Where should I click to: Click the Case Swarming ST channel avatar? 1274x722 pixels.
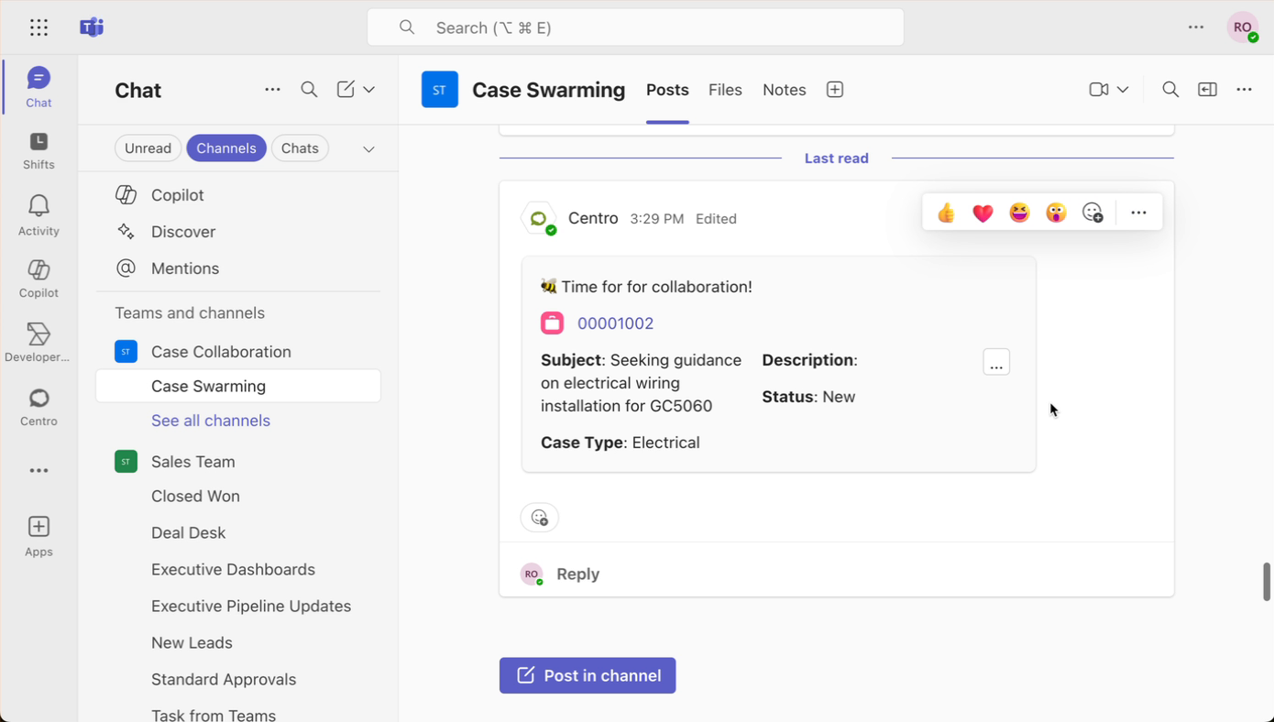pyautogui.click(x=440, y=90)
